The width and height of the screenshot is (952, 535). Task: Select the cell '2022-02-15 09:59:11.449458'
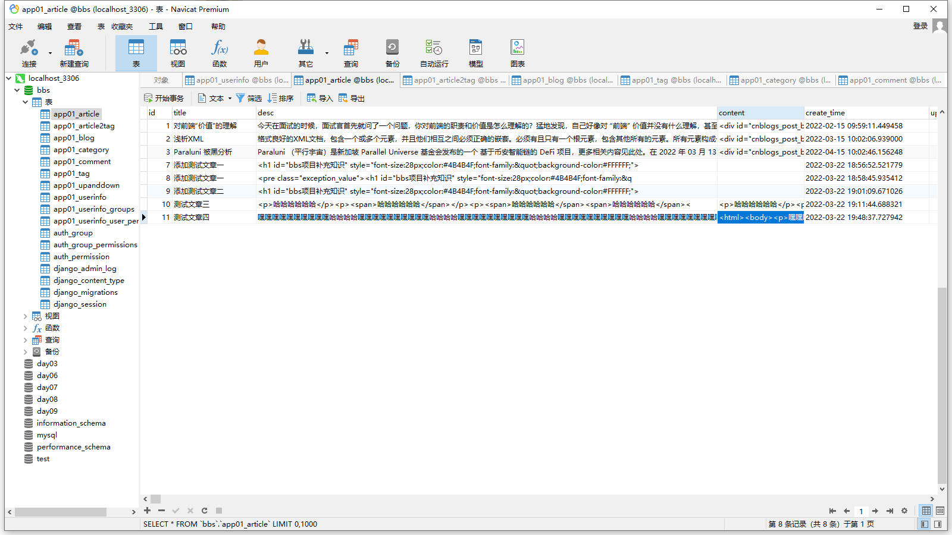tap(866, 125)
